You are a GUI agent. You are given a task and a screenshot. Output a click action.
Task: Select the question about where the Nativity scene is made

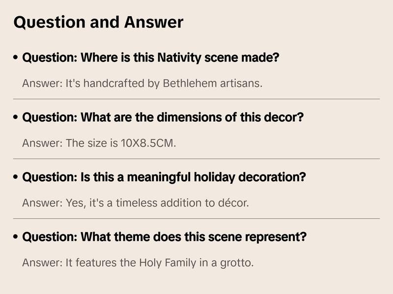click(x=151, y=58)
